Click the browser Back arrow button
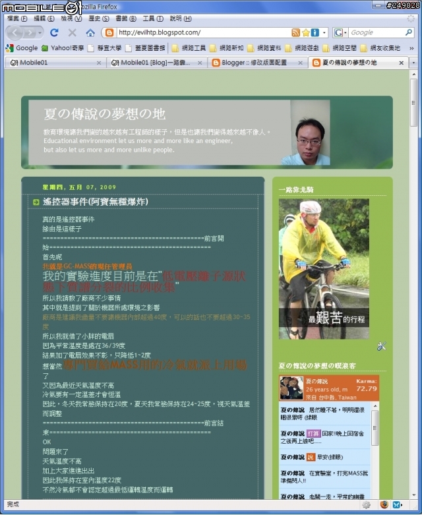Image resolution: width=422 pixels, height=515 pixels. 15,32
